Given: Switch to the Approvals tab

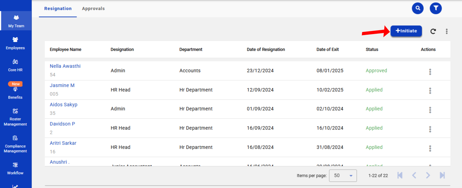Looking at the screenshot, I should [93, 9].
